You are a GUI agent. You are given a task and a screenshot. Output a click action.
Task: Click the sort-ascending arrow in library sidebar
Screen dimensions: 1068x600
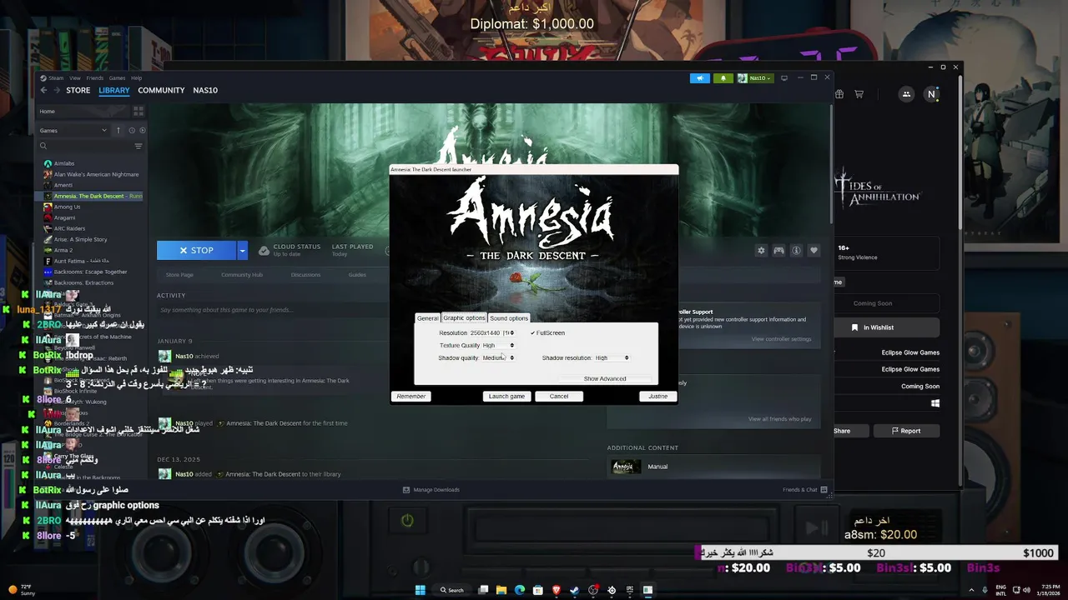pos(118,130)
